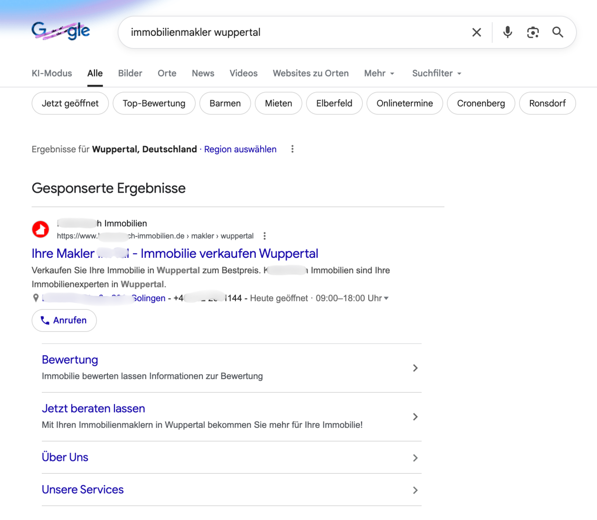Open three-dot menu beside Region auswählen
Screen dimensions: 597x520
293,149
